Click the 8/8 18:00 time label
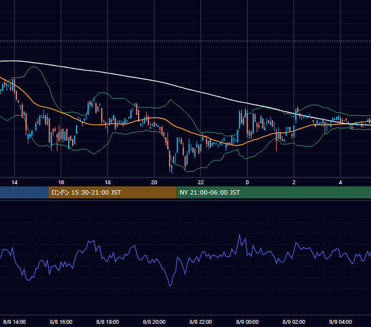 [107, 322]
